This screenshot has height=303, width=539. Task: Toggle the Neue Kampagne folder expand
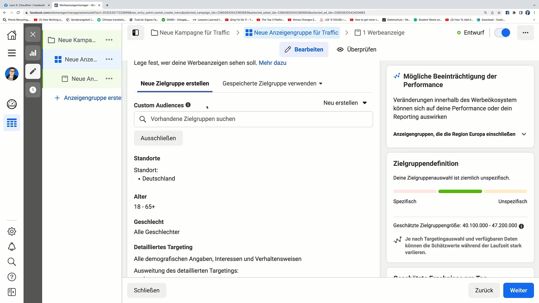pos(51,40)
